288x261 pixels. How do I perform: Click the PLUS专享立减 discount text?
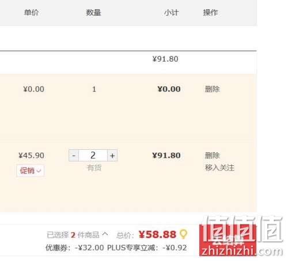tap(147, 248)
